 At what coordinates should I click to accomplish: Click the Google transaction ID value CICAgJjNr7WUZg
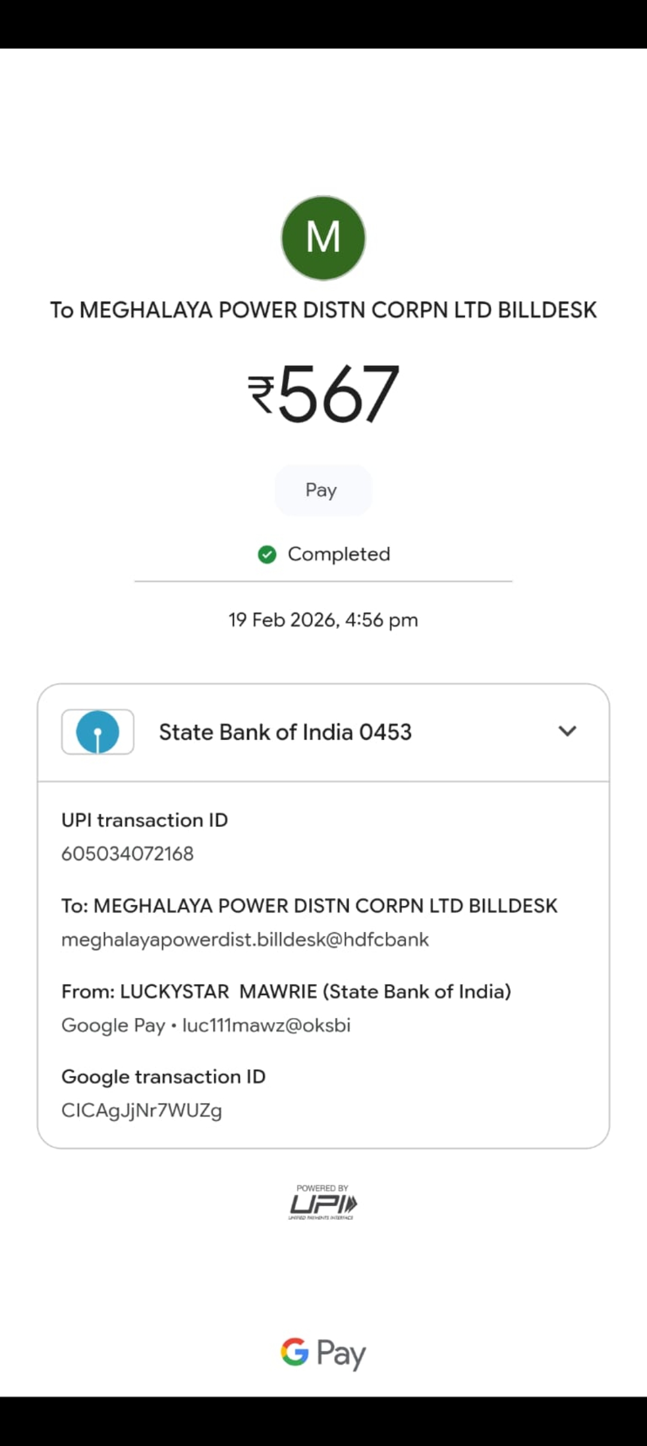tap(142, 1110)
